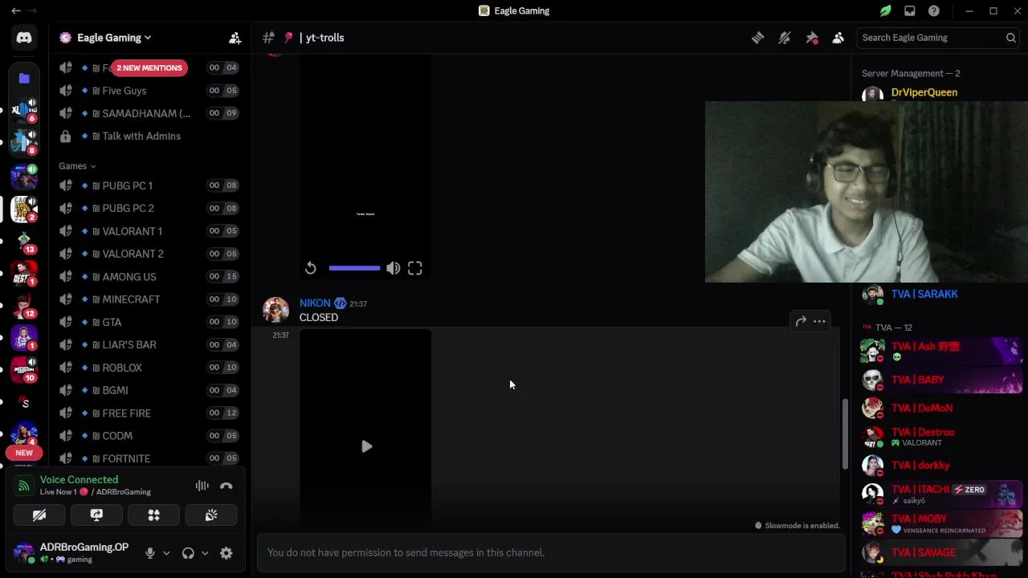Open upper video in fullscreen
Viewport: 1028px width, 578px height.
click(414, 268)
